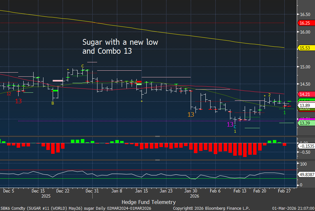Grab the divider handle above the histogram panel
The image size is (315, 211).
pos(157,137)
